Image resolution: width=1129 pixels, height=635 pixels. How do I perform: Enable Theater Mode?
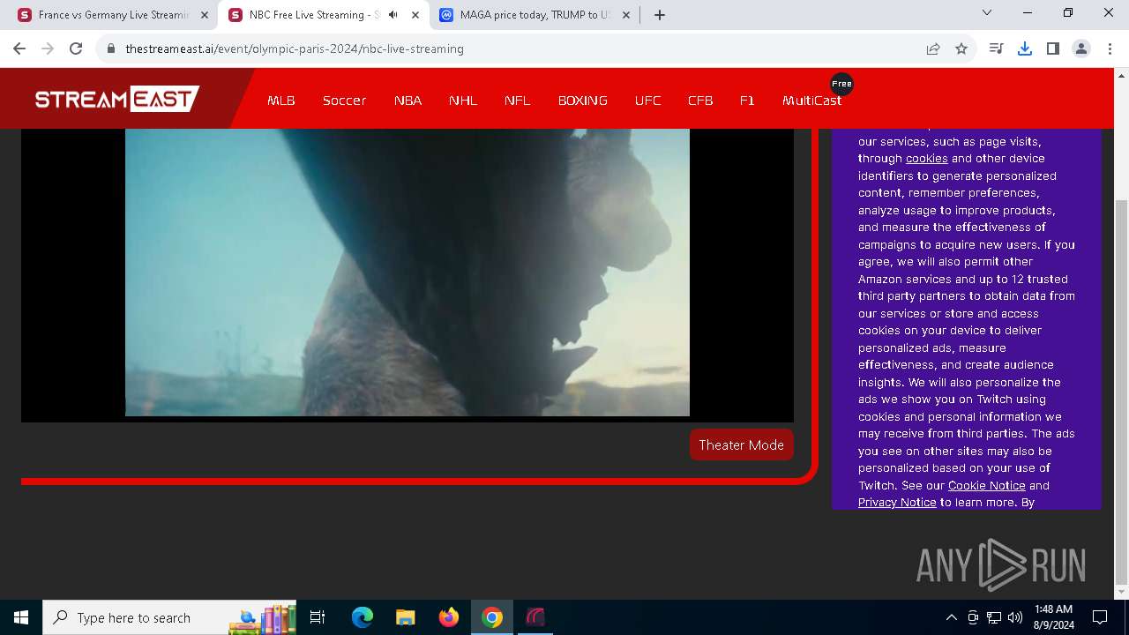(x=742, y=445)
